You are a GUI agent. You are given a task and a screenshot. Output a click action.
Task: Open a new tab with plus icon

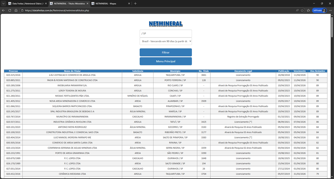click(135, 3)
